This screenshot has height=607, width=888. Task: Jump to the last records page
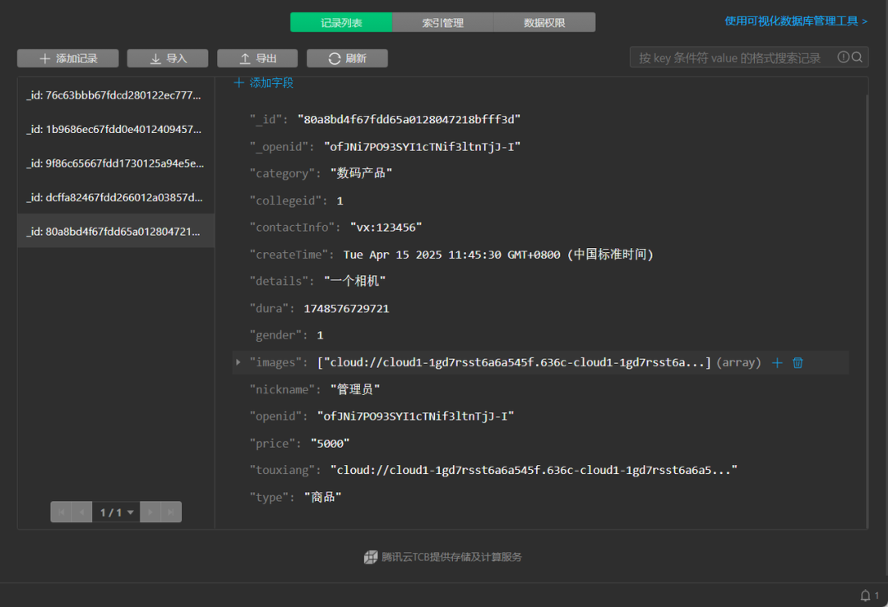pyautogui.click(x=170, y=513)
